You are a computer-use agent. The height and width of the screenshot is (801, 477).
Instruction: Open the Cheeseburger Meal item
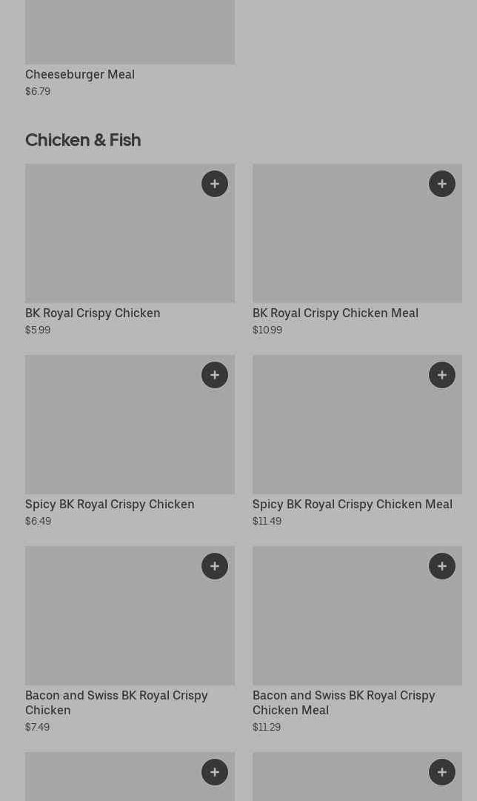coord(80,75)
